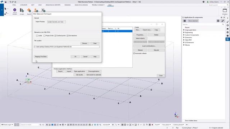Expand the Ungrouped items tree node
This screenshot has height=129, width=230.
point(184,30)
